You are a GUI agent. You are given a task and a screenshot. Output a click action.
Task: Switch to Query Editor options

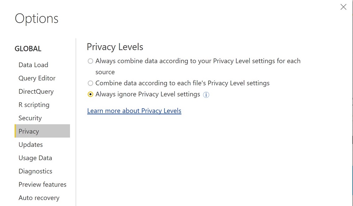[x=37, y=78]
